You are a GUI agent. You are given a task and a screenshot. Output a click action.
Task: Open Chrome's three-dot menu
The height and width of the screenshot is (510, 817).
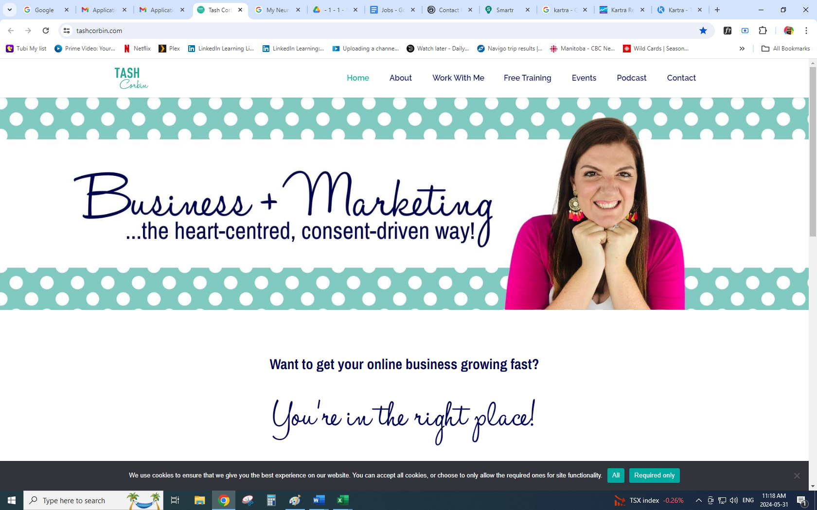point(806,31)
